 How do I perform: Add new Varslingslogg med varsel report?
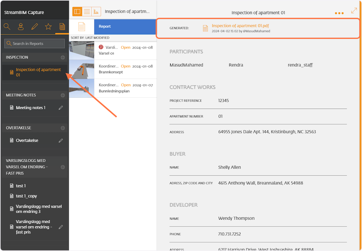[63, 167]
